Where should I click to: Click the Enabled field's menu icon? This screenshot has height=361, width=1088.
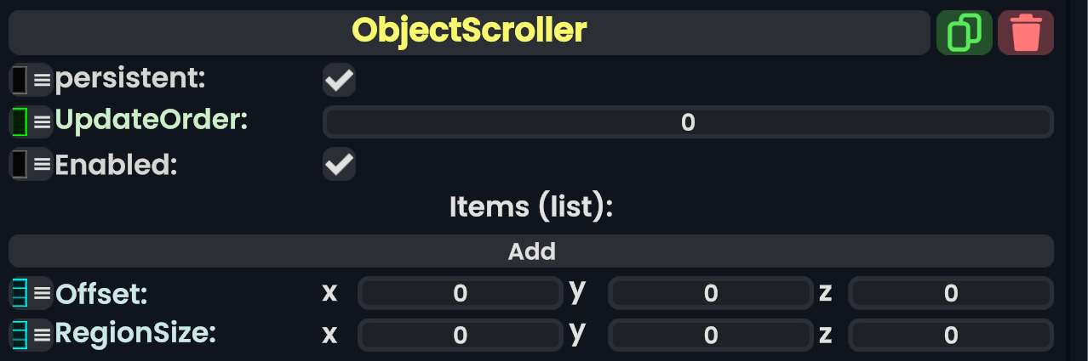click(42, 163)
